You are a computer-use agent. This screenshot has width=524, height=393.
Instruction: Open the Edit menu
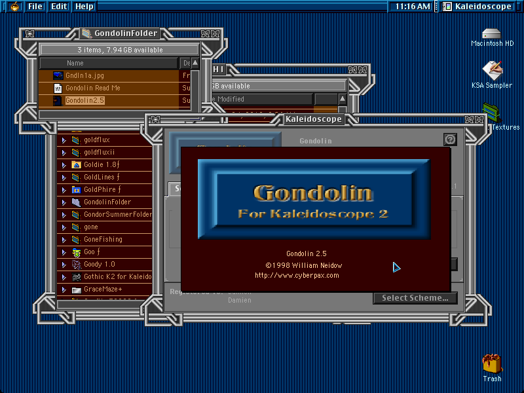click(59, 7)
